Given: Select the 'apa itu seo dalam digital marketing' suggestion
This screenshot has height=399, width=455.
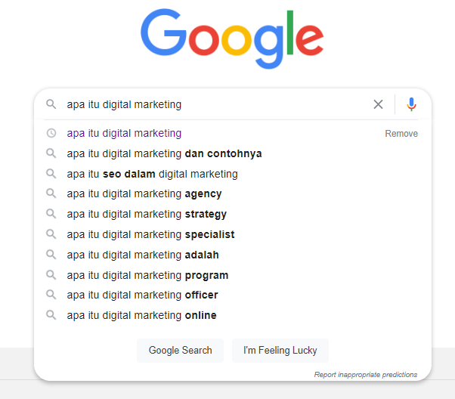Looking at the screenshot, I should (x=152, y=174).
